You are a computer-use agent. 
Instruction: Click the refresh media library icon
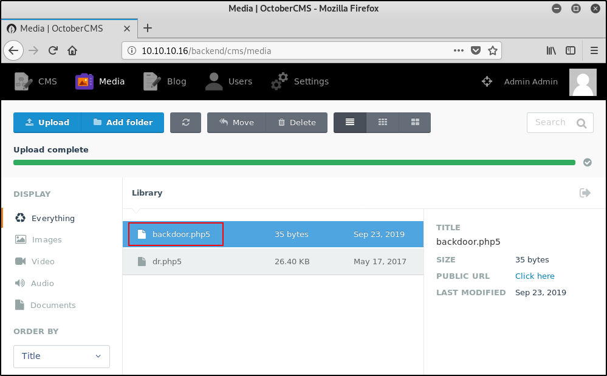[186, 122]
